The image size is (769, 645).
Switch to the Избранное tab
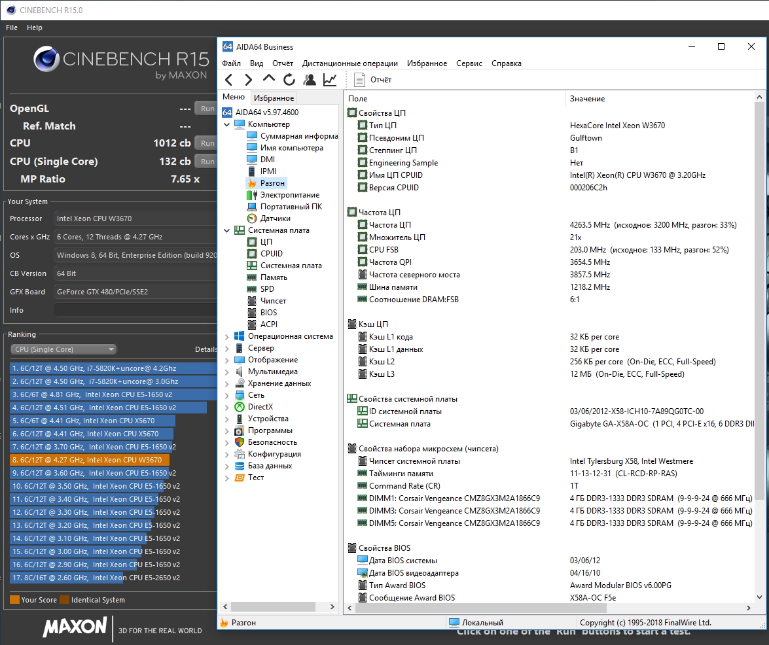[x=274, y=97]
